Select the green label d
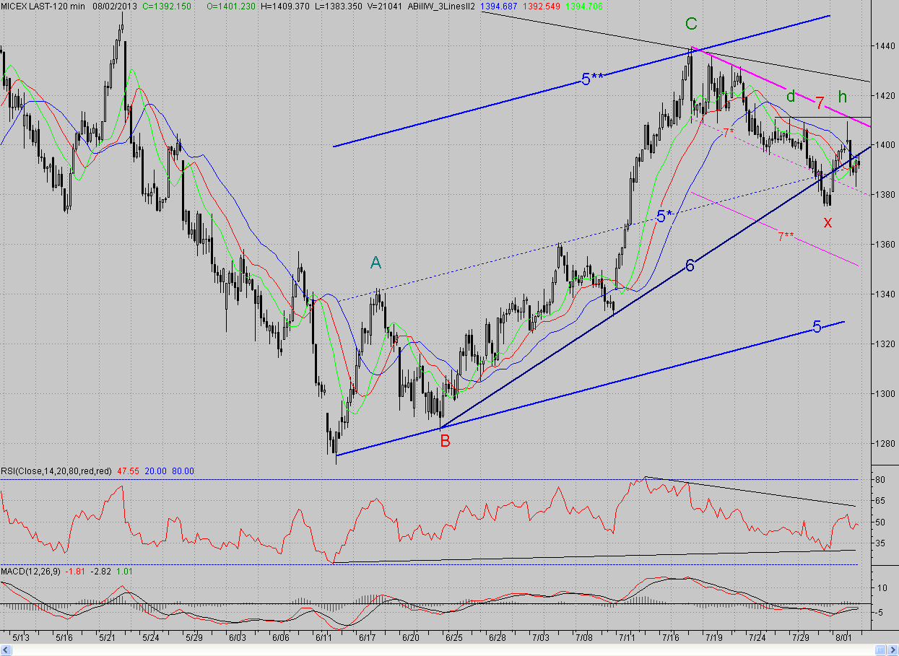Image resolution: width=899 pixels, height=656 pixels. (x=791, y=95)
